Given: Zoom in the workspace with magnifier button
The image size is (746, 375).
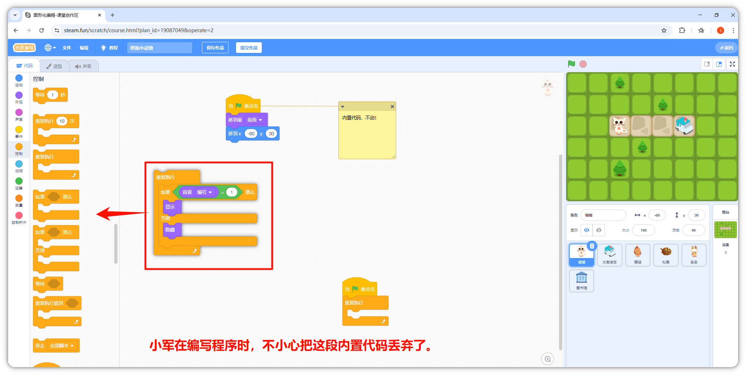Looking at the screenshot, I should click(x=548, y=359).
